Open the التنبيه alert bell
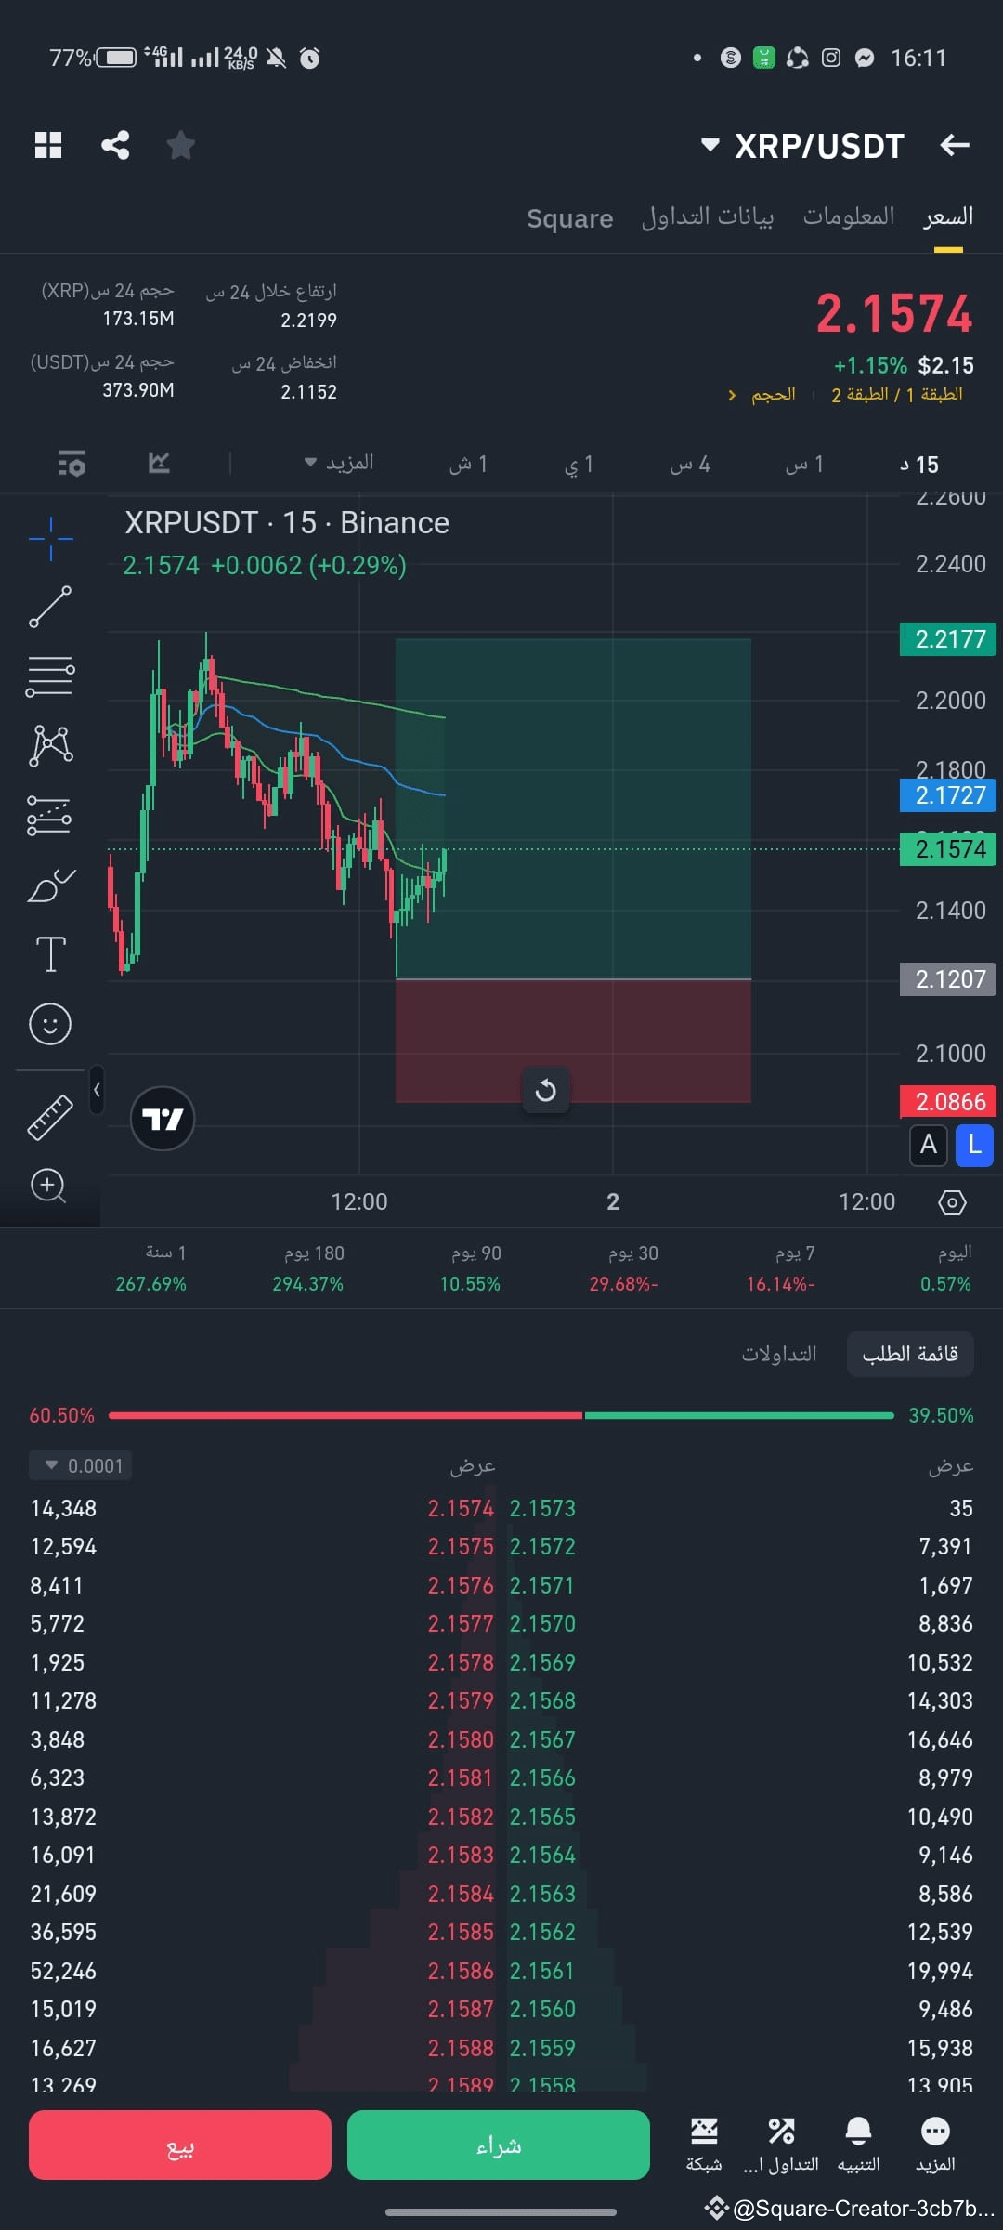Image resolution: width=1003 pixels, height=2230 pixels. [858, 2145]
